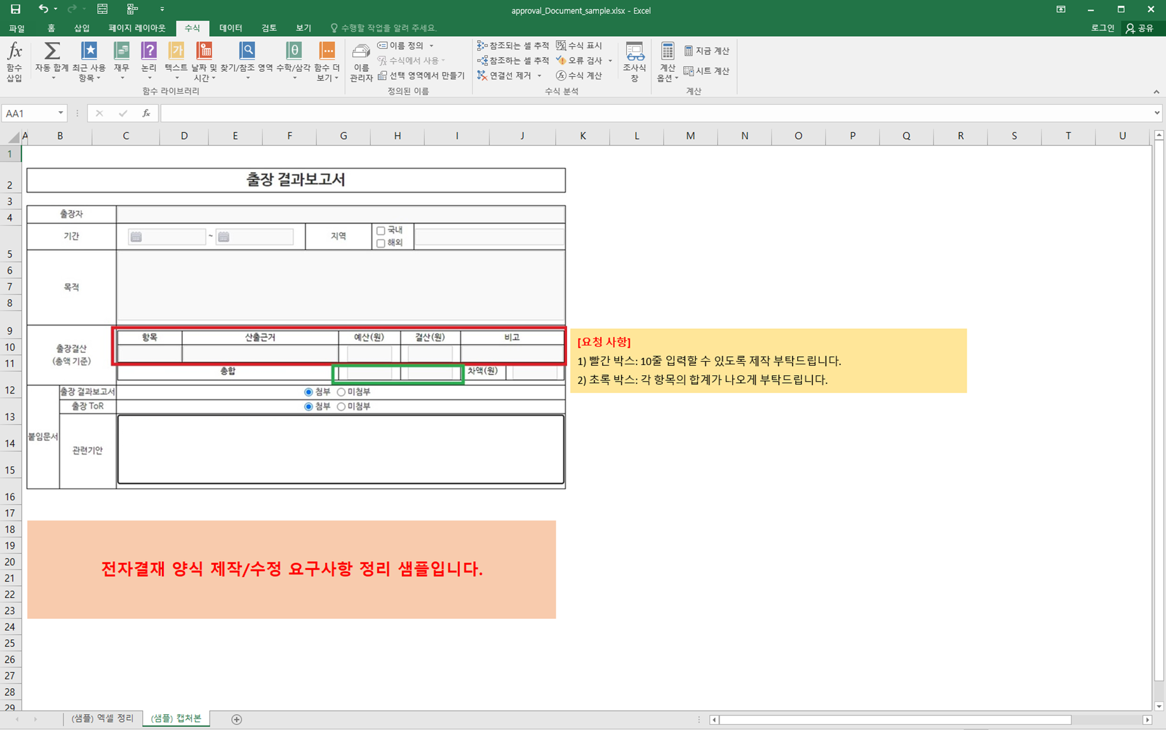Open the Logical (논리) functions icon
This screenshot has height=730, width=1166.
tap(149, 62)
